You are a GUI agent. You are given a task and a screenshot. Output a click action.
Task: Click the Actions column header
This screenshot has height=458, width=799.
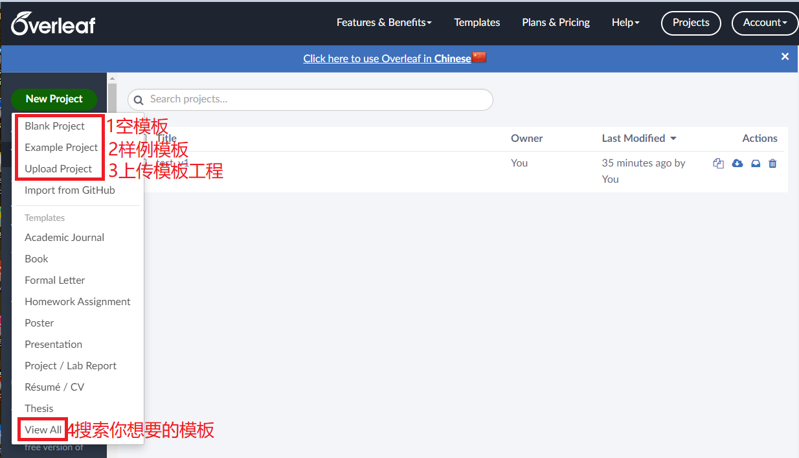click(x=760, y=138)
